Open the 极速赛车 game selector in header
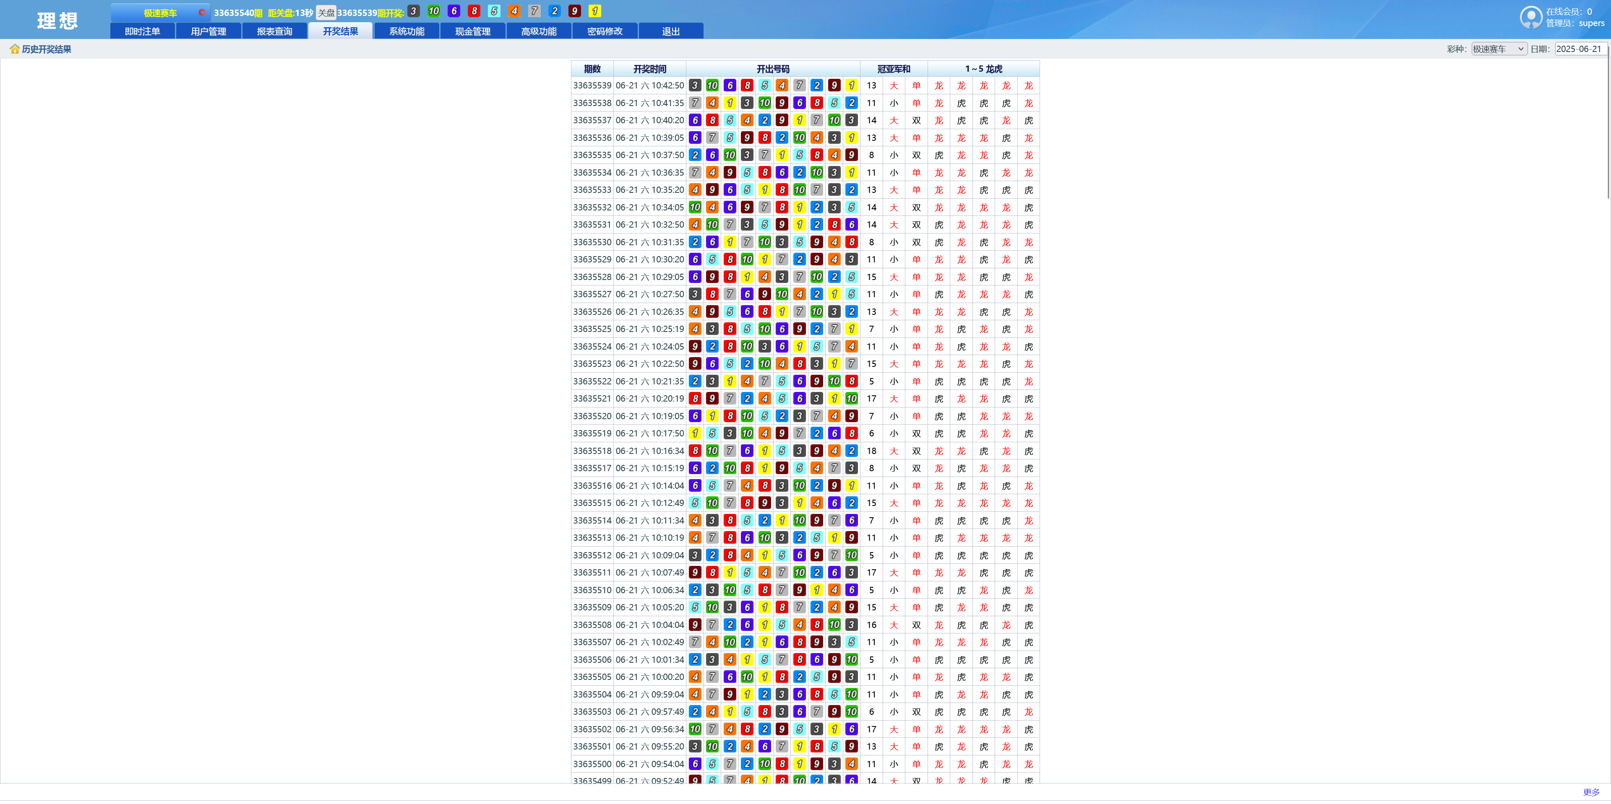The image size is (1611, 804). click(160, 13)
